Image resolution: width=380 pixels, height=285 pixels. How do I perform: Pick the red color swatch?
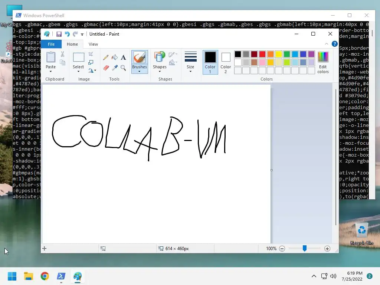pyautogui.click(x=262, y=54)
